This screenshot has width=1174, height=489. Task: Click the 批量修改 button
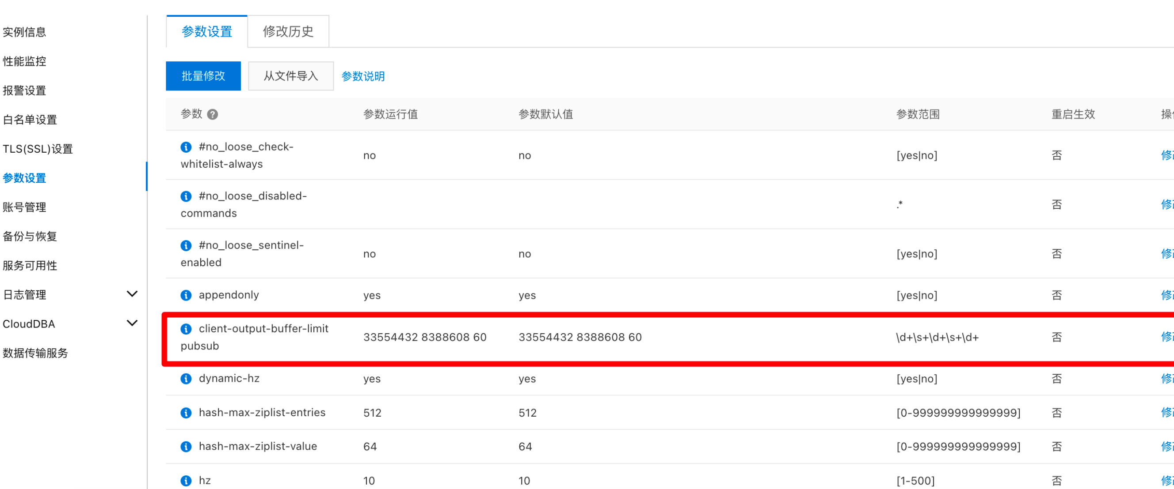point(203,76)
